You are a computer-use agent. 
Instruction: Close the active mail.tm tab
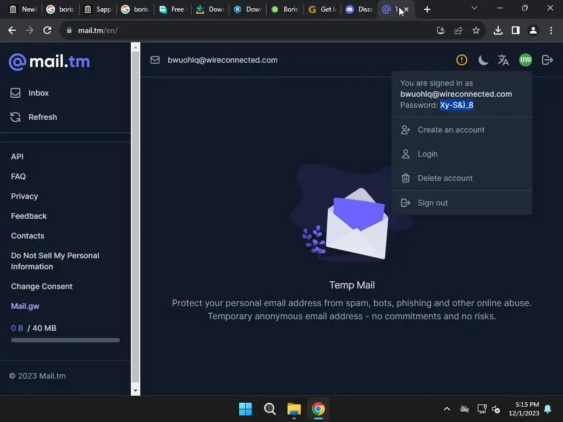coord(406,9)
